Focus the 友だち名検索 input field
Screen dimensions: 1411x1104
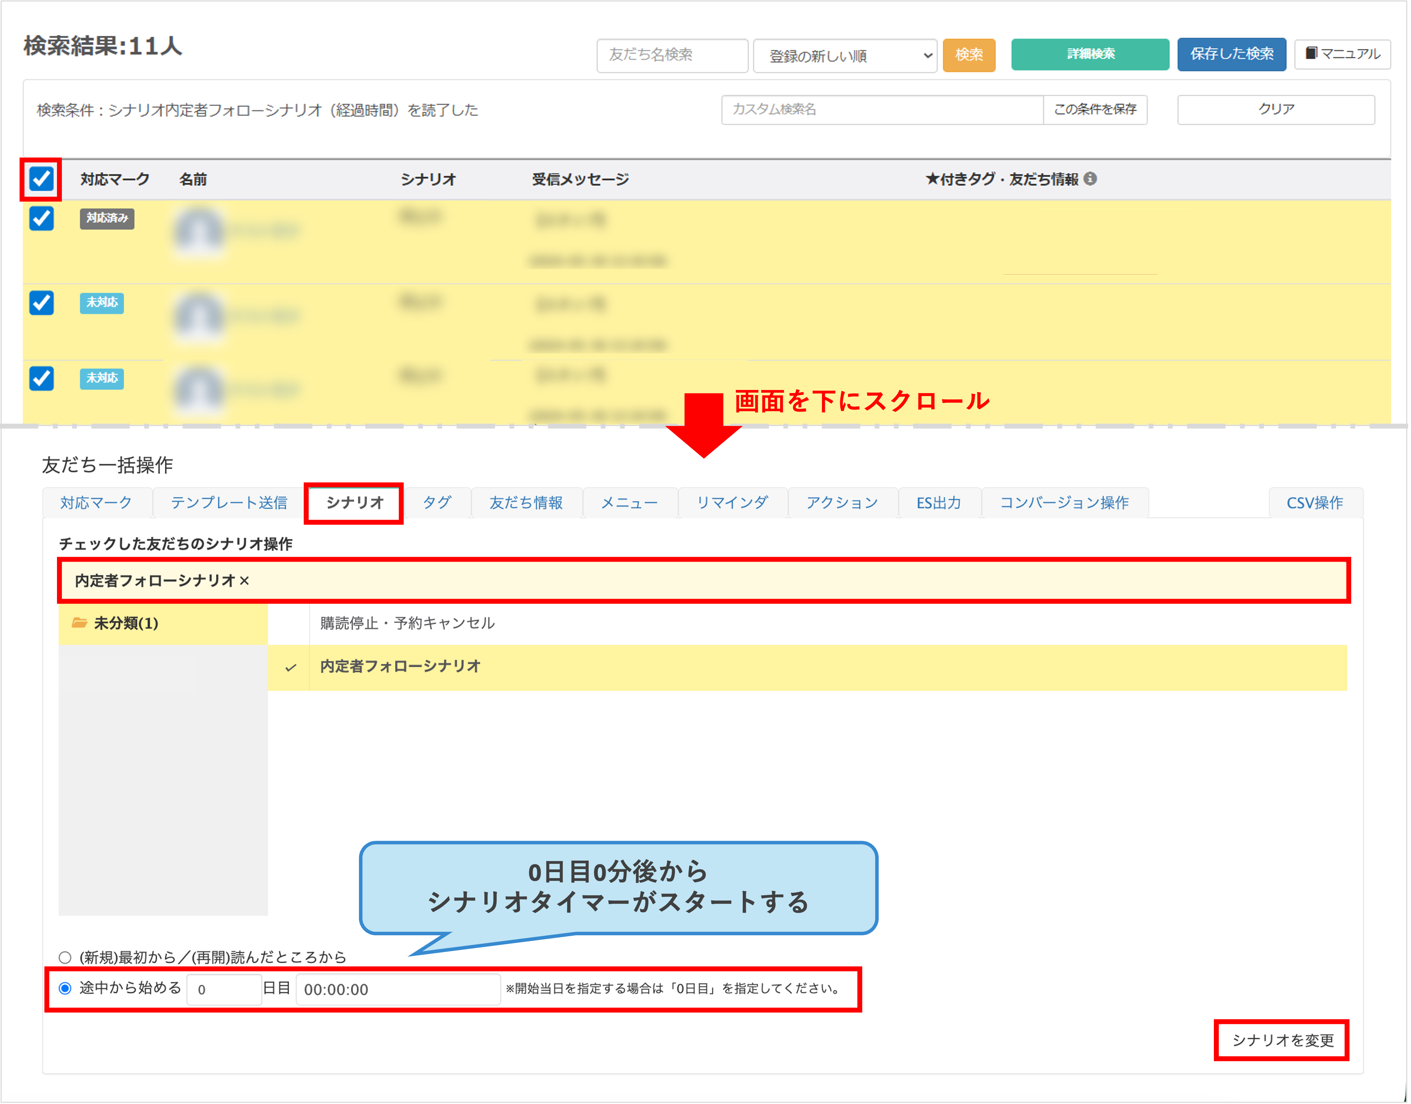click(x=672, y=55)
